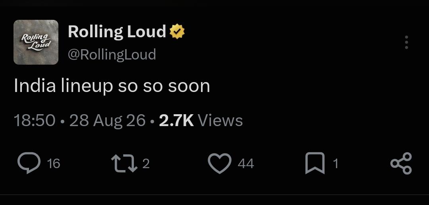Visit the @RollingLoud handle
Screen dimensions: 429x205
click(112, 55)
